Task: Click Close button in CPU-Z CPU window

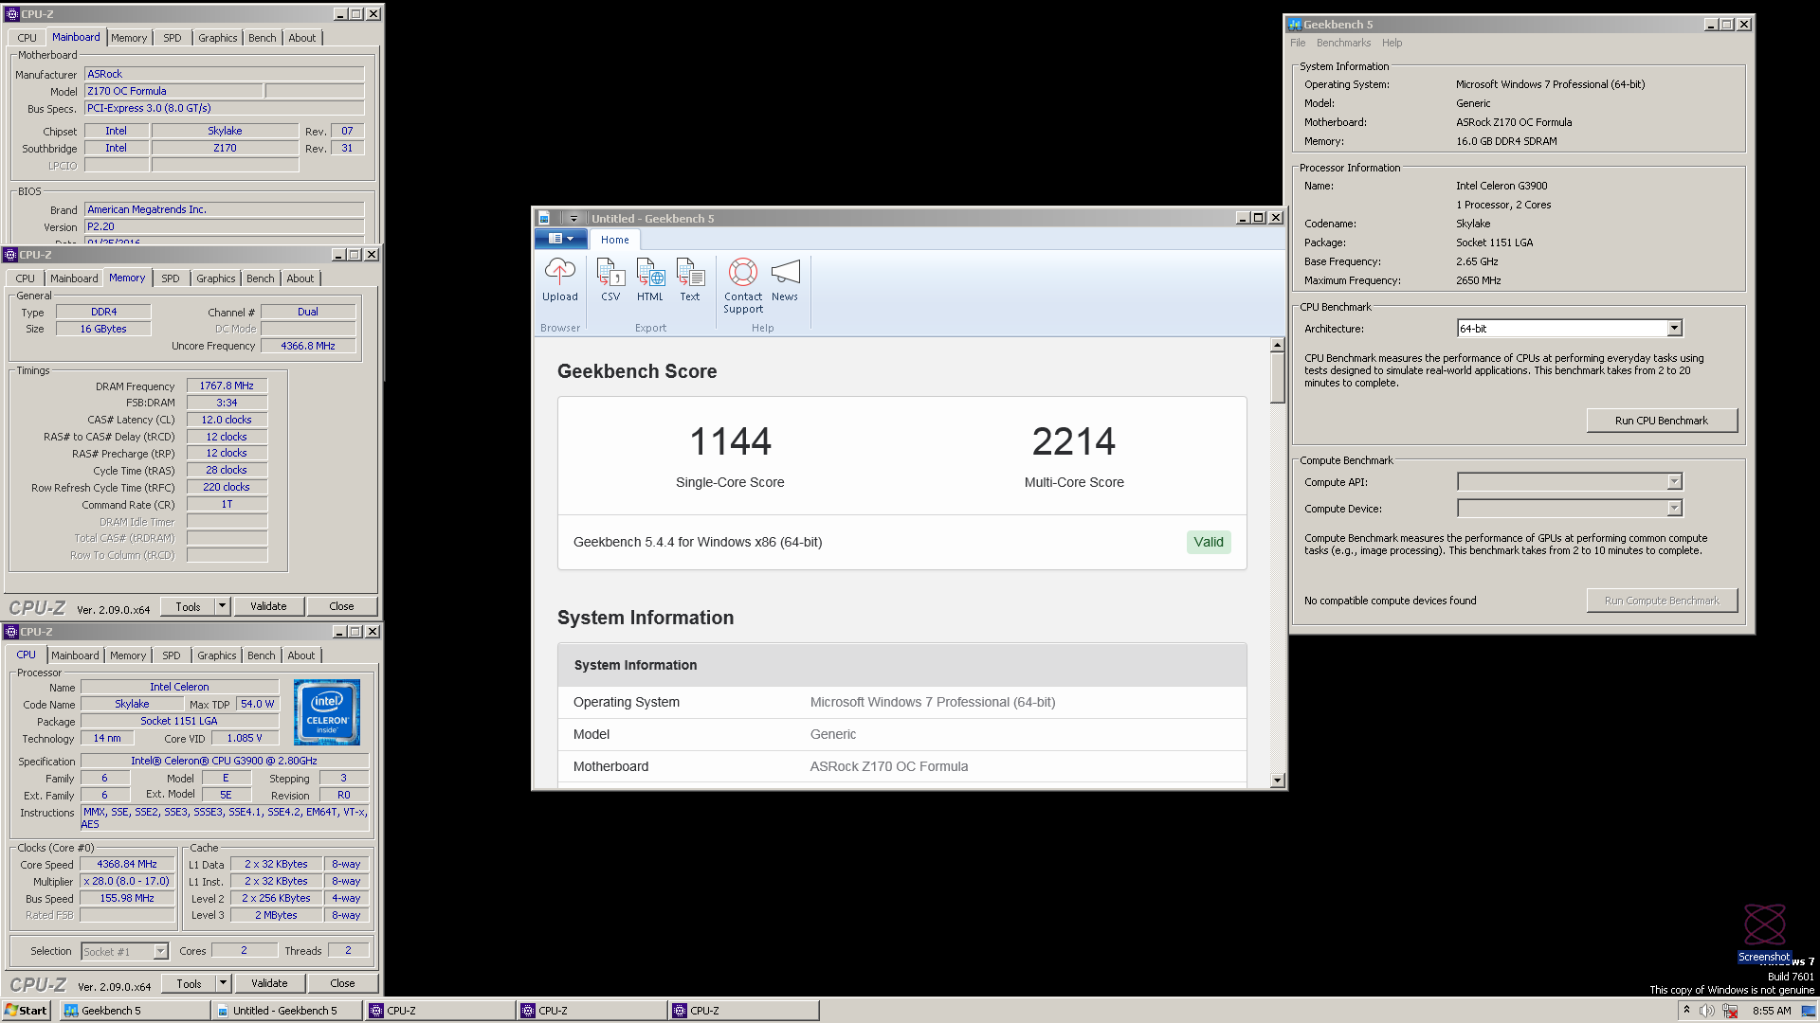Action: click(342, 983)
